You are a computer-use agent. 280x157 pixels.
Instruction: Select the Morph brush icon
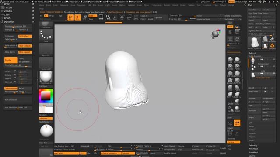[237, 109]
